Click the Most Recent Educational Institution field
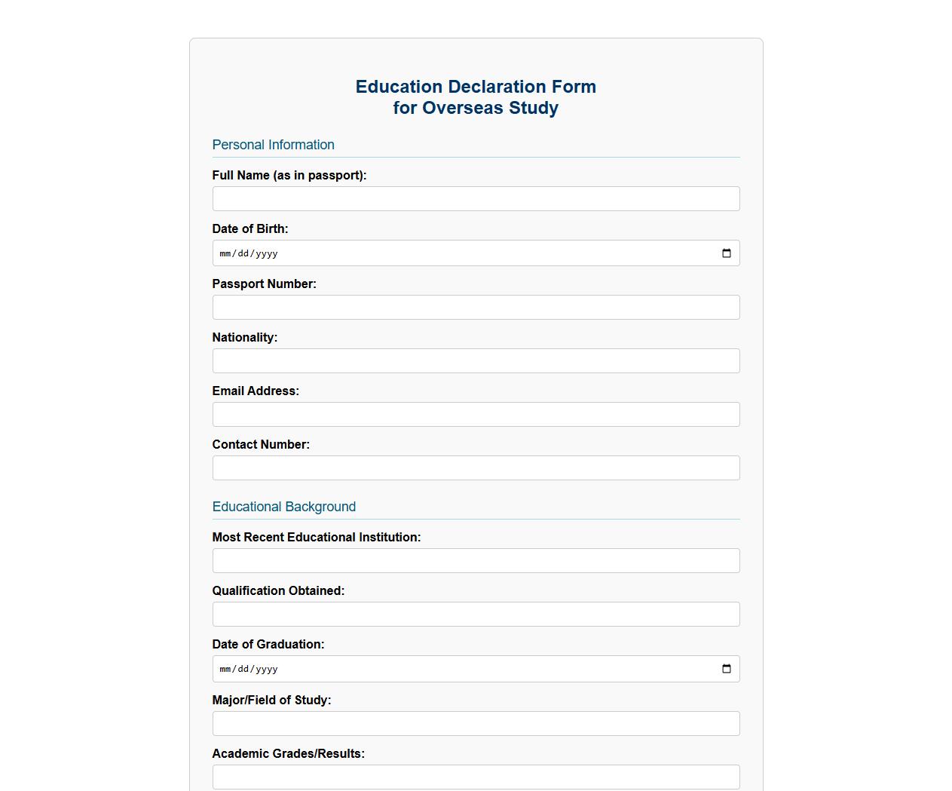Screen dimensions: 952x791 coord(476,560)
